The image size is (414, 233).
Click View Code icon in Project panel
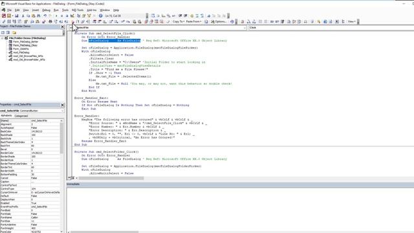point(3,33)
